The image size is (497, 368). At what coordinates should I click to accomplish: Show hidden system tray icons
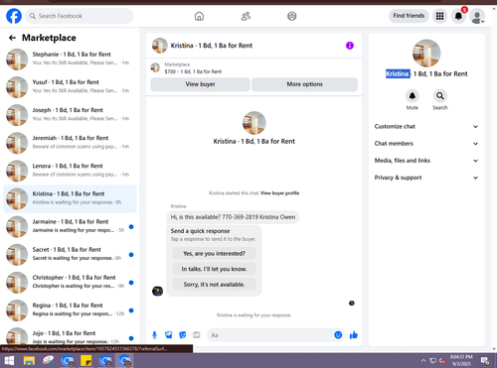[423, 360]
